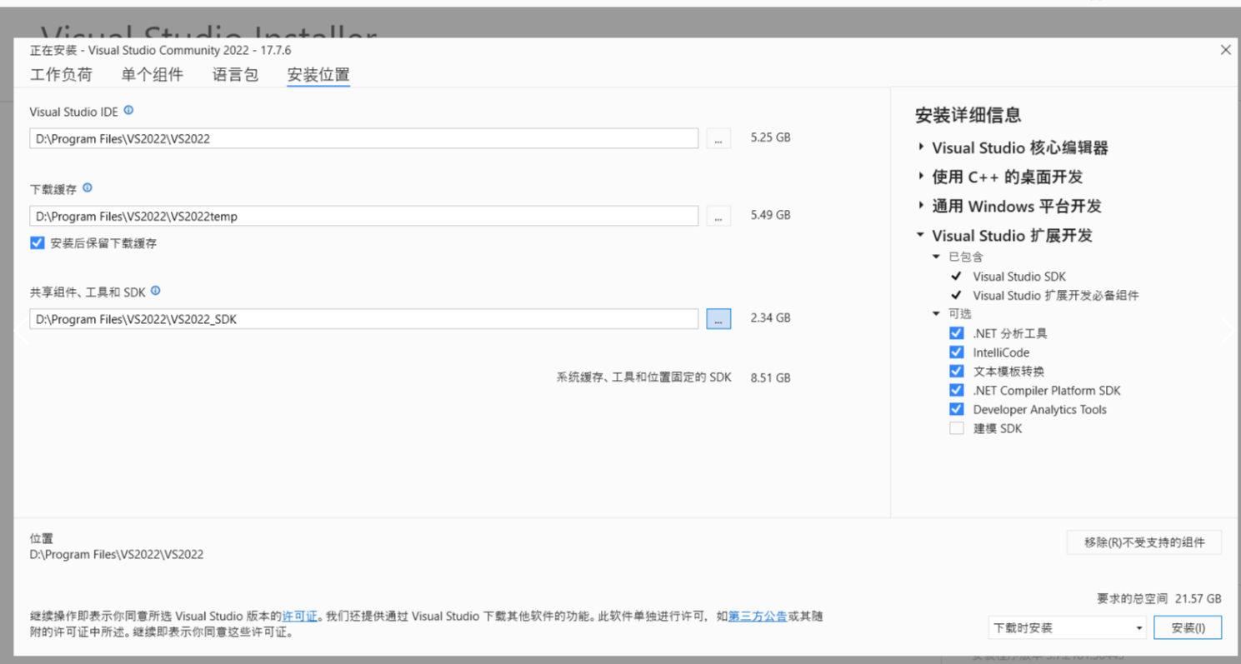Select the 安装位置 tab

(x=318, y=74)
